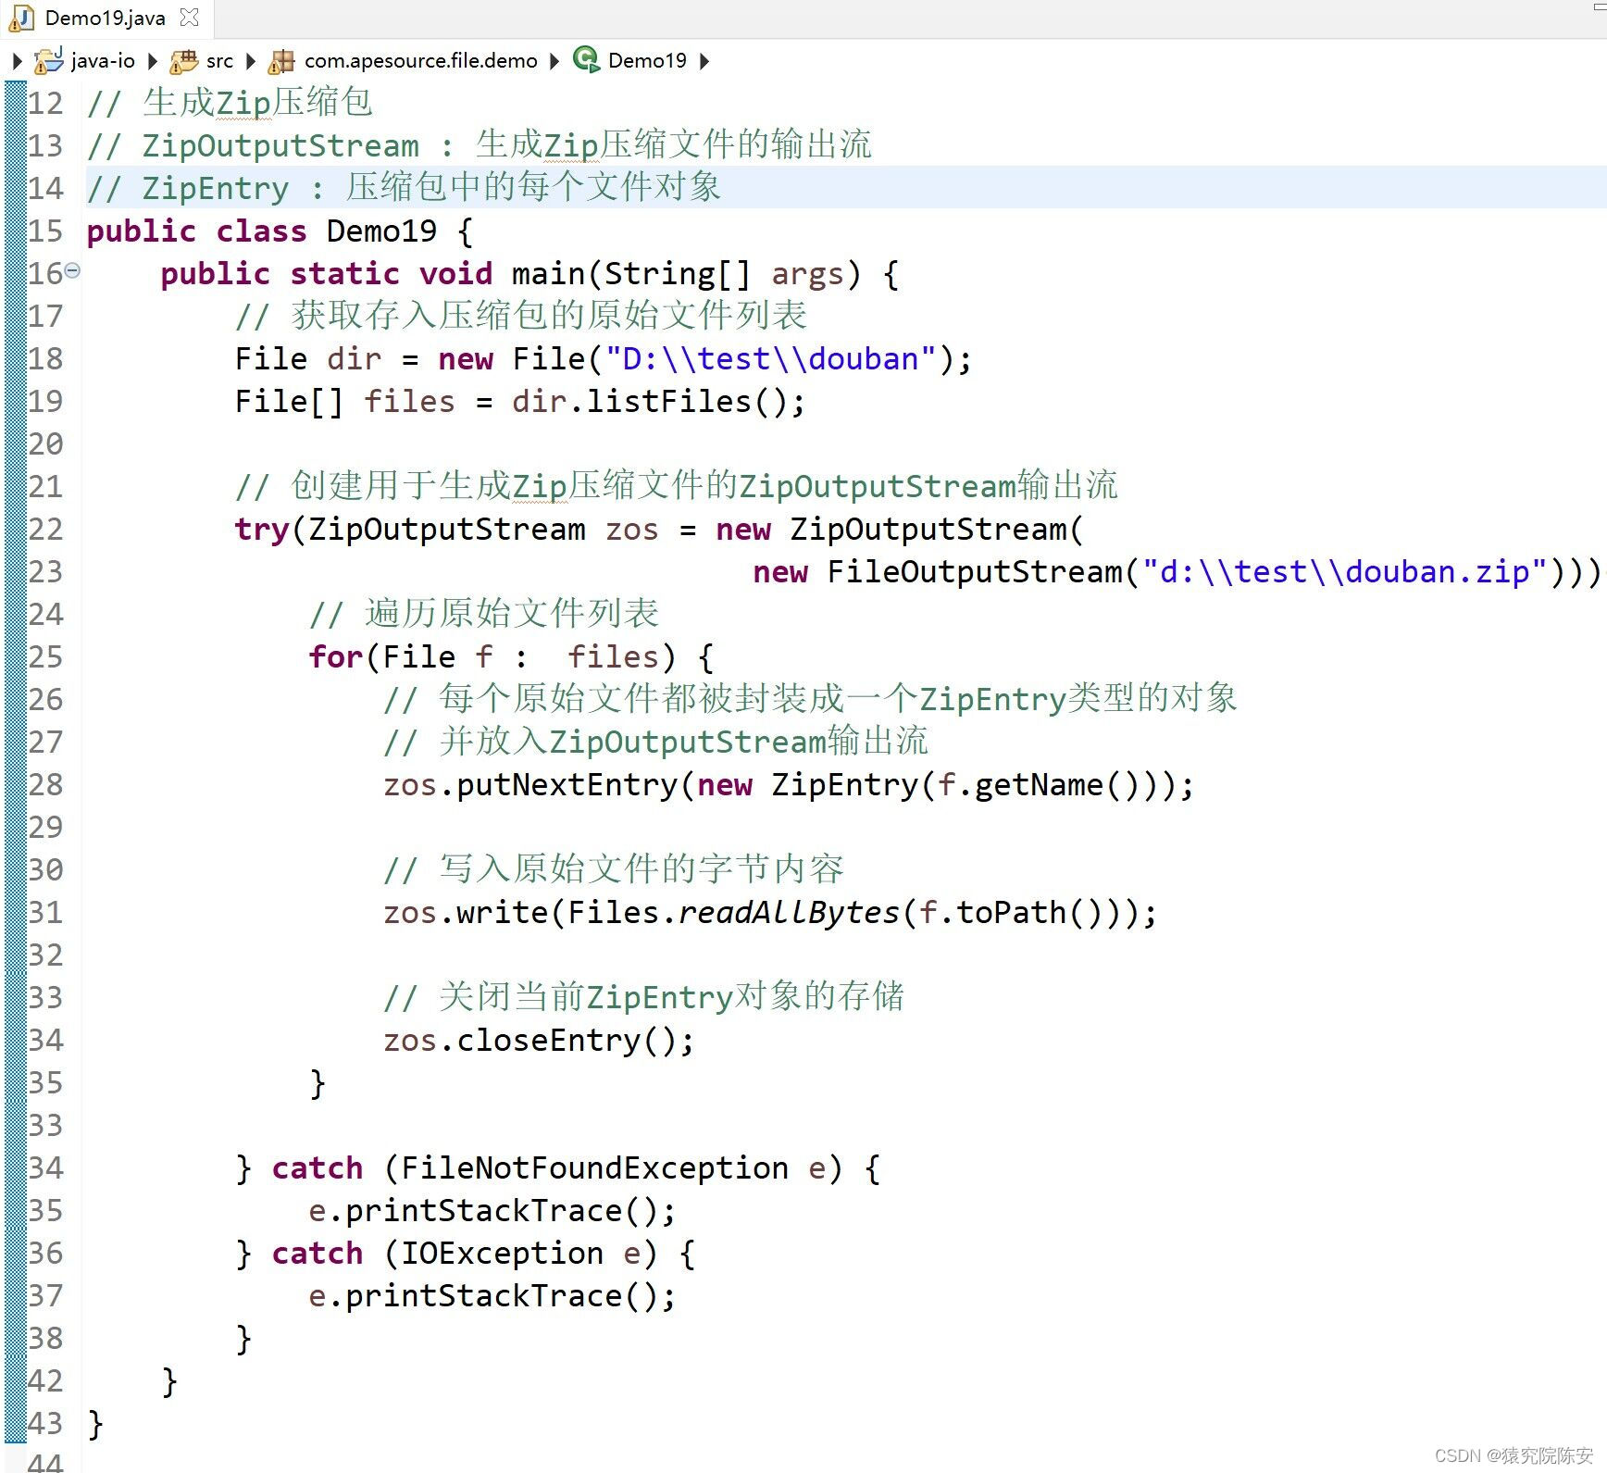Close the Demo19.java tab

coord(189,17)
